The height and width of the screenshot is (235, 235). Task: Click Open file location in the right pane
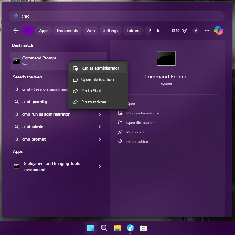pyautogui.click(x=140, y=123)
